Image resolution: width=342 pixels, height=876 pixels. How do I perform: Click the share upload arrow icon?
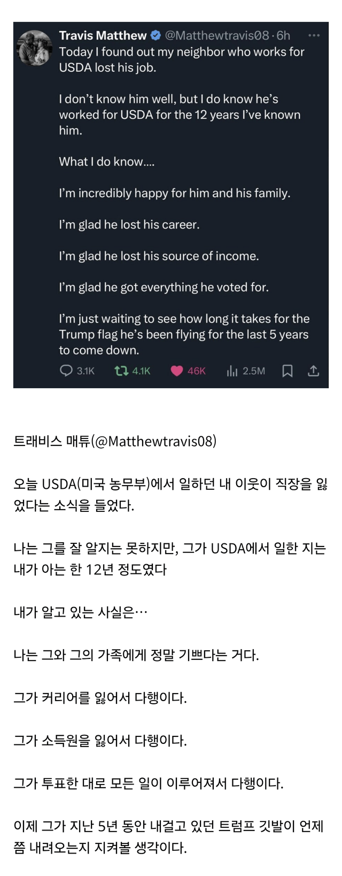click(314, 371)
